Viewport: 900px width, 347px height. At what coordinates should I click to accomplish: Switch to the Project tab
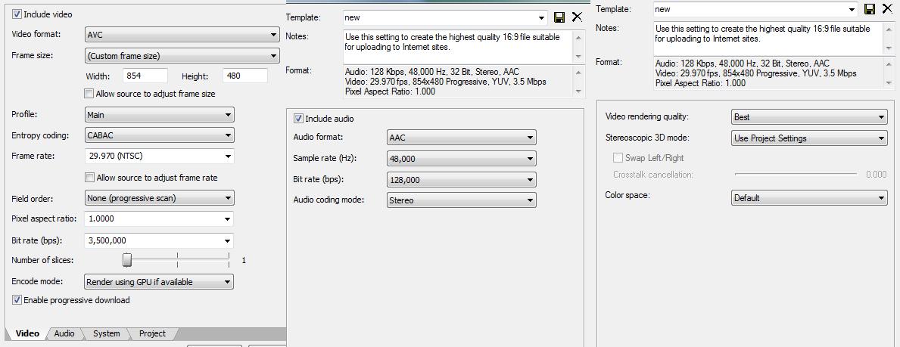click(x=152, y=333)
